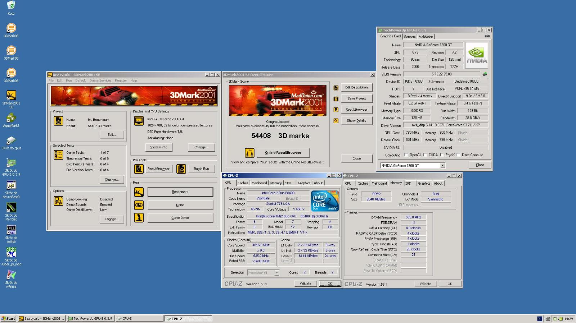The height and width of the screenshot is (323, 576).
Task: Click the Benchmark button
Action: coord(180,192)
